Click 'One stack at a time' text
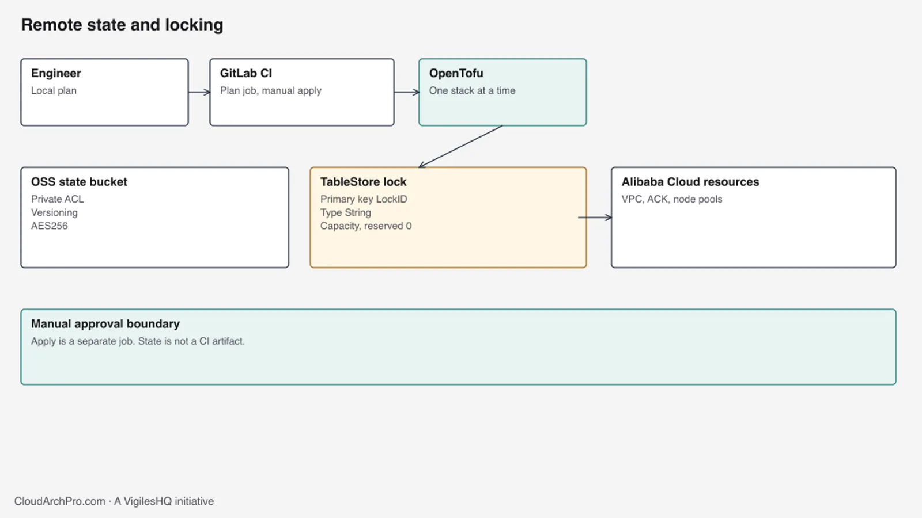922x518 pixels. (x=473, y=90)
